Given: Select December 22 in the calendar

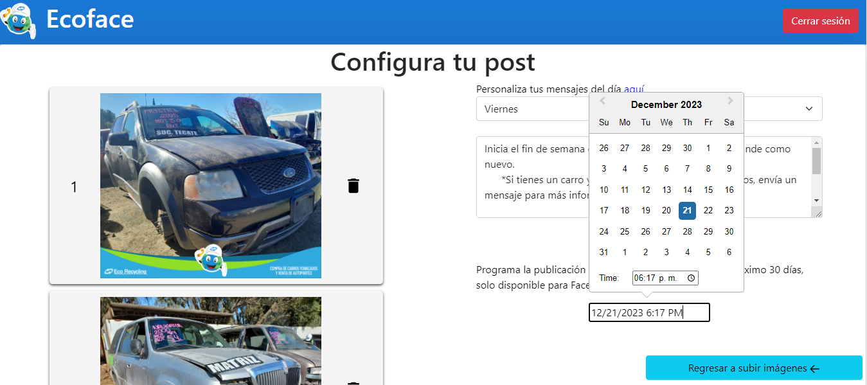Looking at the screenshot, I should pyautogui.click(x=708, y=210).
